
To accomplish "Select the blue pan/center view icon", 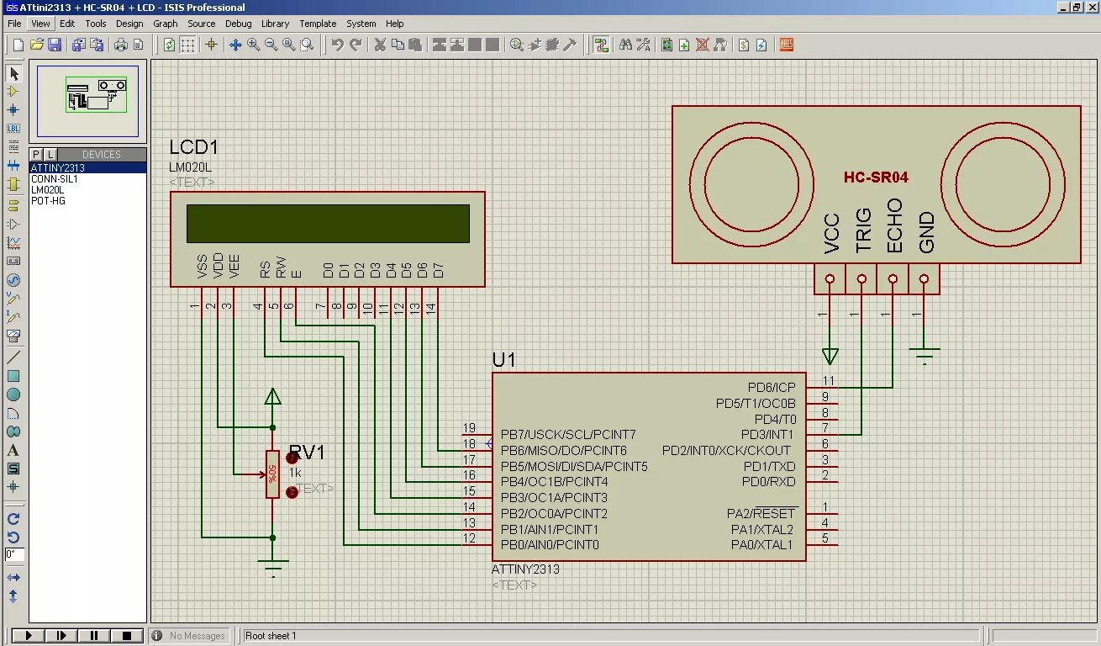I will click(x=235, y=45).
